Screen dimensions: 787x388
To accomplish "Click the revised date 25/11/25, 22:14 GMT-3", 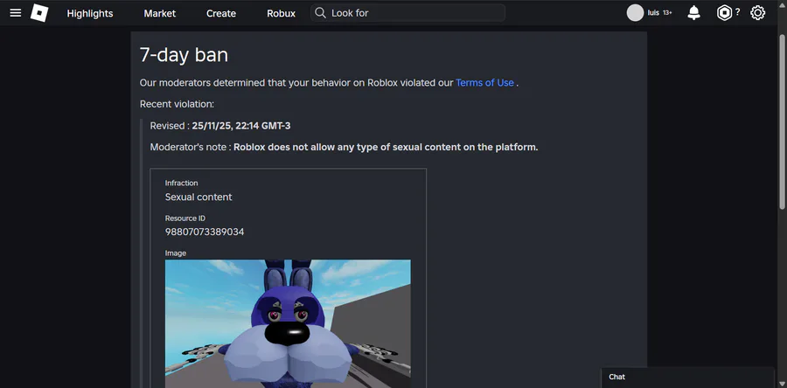I will (x=241, y=126).
